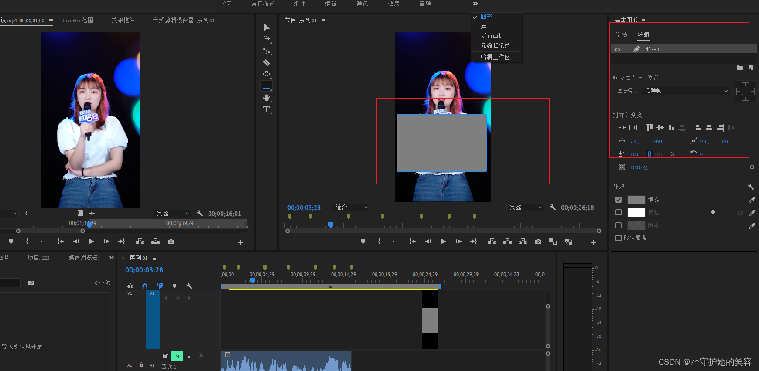This screenshot has height=371, width=759.
Task: Click the gray fill color swatch
Action: click(636, 200)
